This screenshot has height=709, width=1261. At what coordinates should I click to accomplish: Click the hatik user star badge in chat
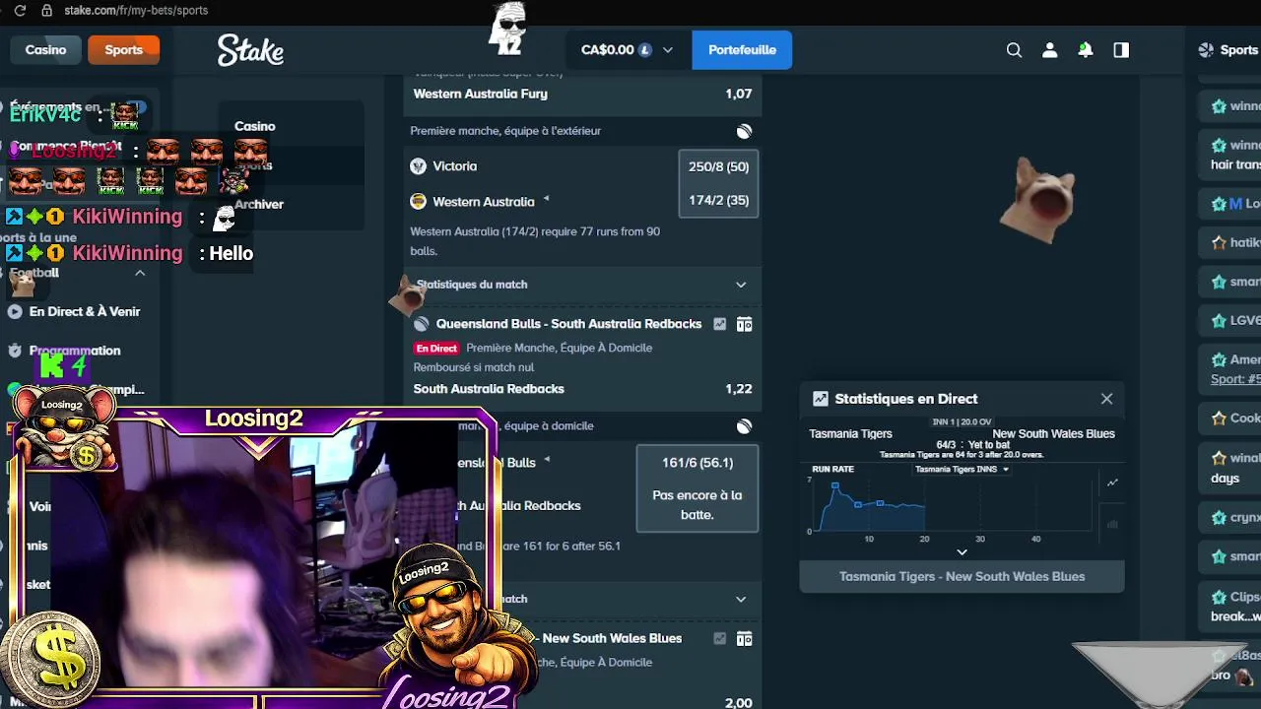click(x=1219, y=242)
